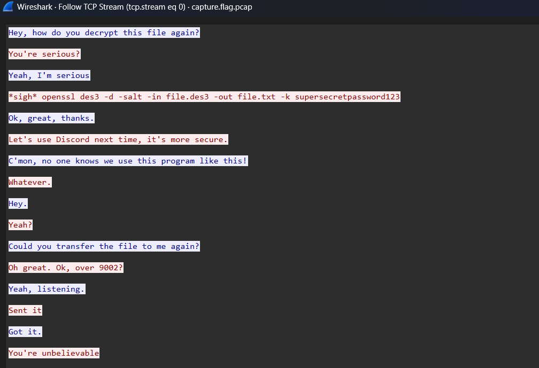The image size is (539, 368).
Task: Click the "Let's use Discord next time" line
Action: coord(118,139)
